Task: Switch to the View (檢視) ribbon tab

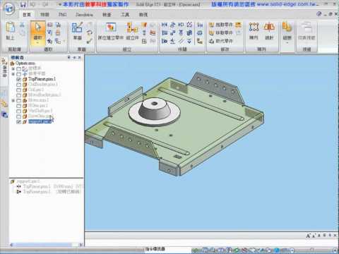Action: click(x=143, y=14)
